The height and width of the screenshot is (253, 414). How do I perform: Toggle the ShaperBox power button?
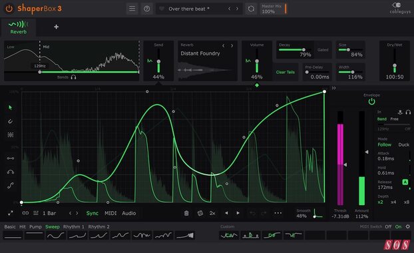(9, 9)
